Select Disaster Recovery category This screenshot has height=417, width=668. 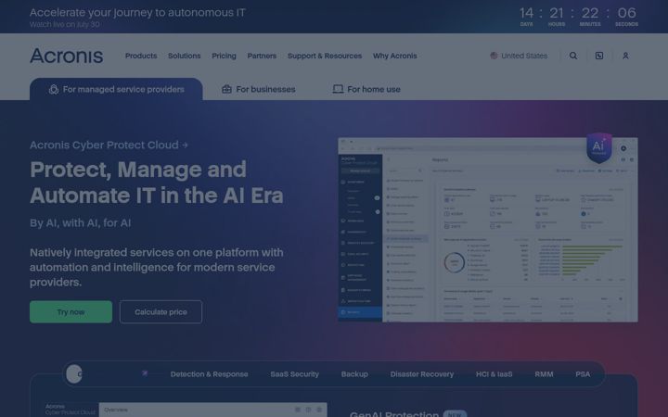[422, 374]
